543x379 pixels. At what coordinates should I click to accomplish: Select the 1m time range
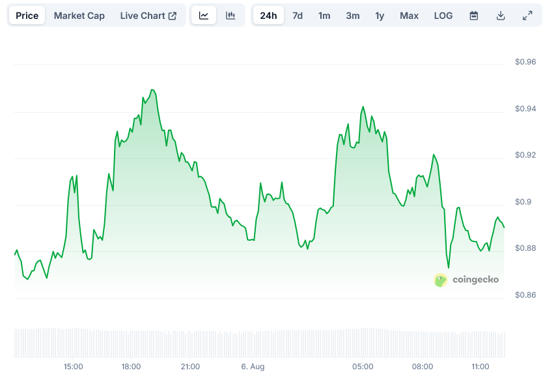tap(324, 16)
